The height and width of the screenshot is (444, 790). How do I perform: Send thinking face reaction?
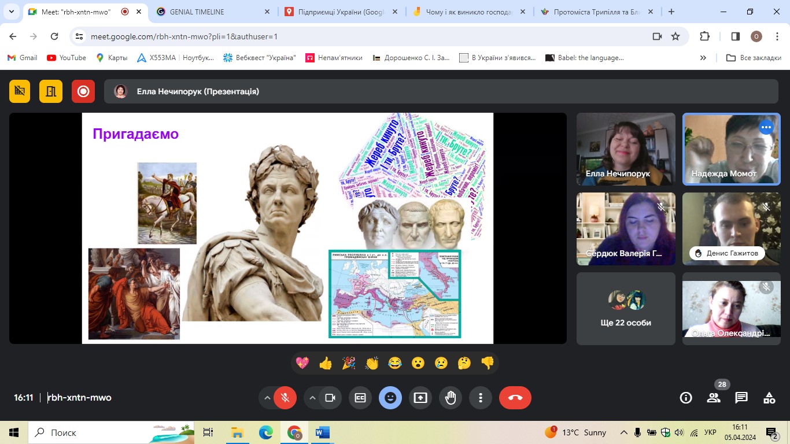464,363
